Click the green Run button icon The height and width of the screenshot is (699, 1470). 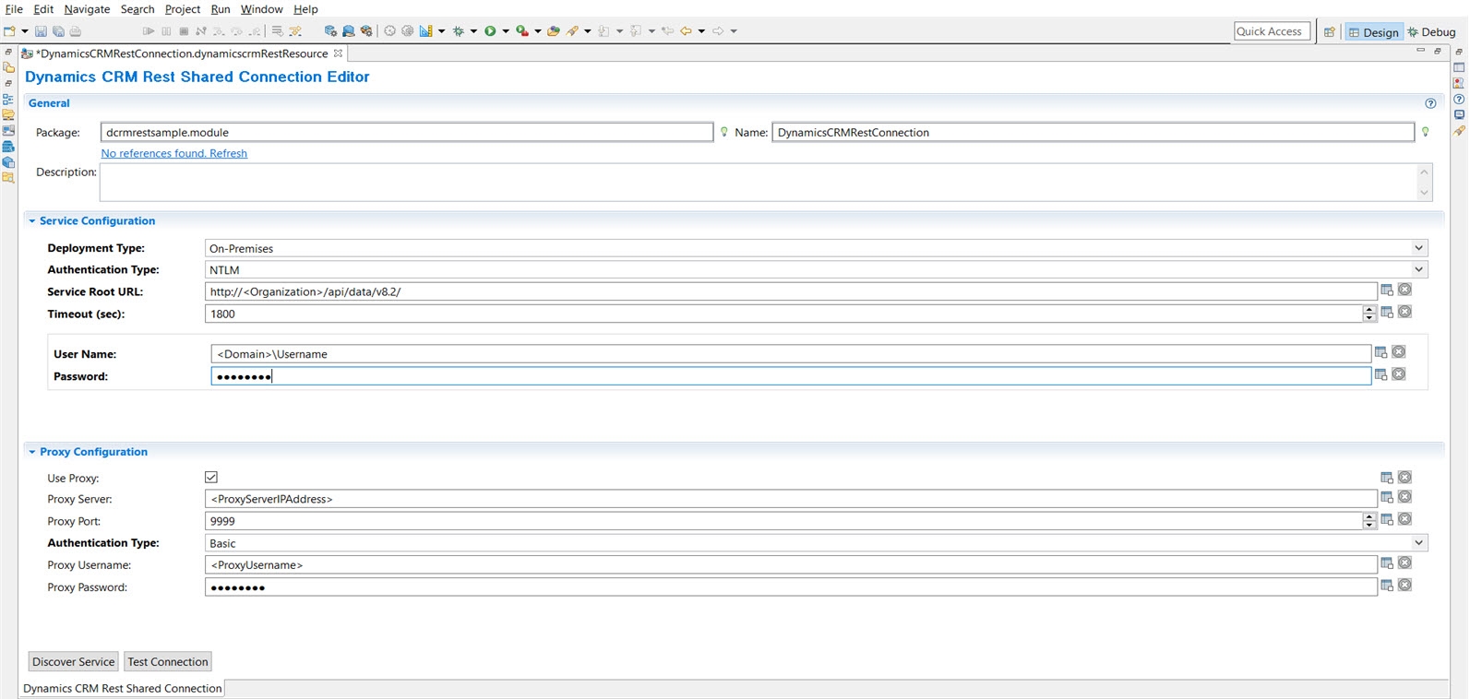click(x=491, y=31)
